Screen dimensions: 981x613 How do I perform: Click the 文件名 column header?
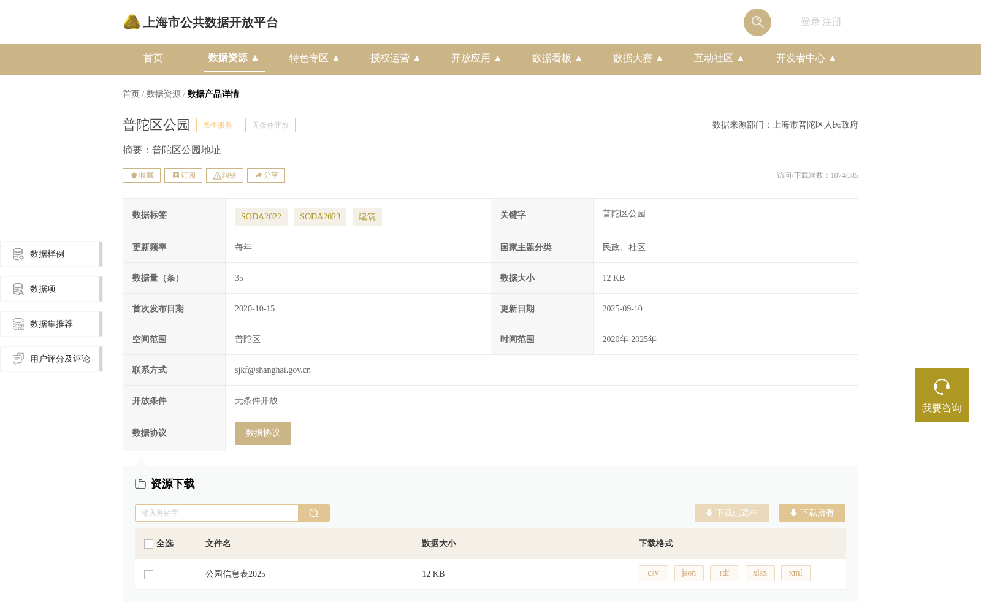coord(218,544)
